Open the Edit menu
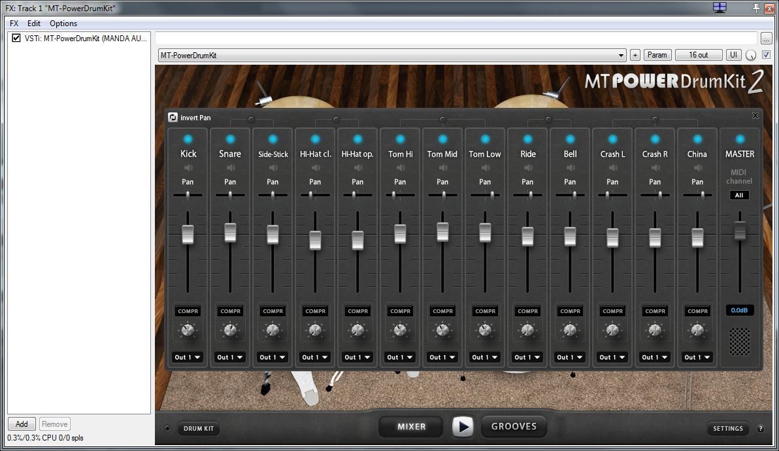This screenshot has height=451, width=779. [x=34, y=24]
